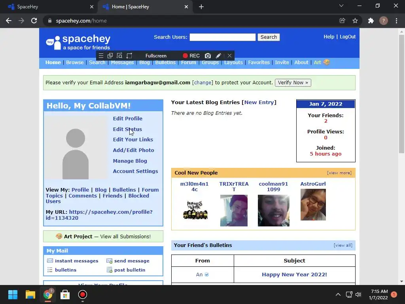This screenshot has width=405, height=304.
Task: Click view more in Cool New People
Action: [x=339, y=173]
